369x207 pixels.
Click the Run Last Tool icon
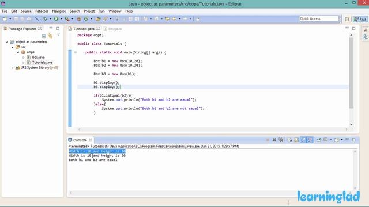tap(67, 19)
